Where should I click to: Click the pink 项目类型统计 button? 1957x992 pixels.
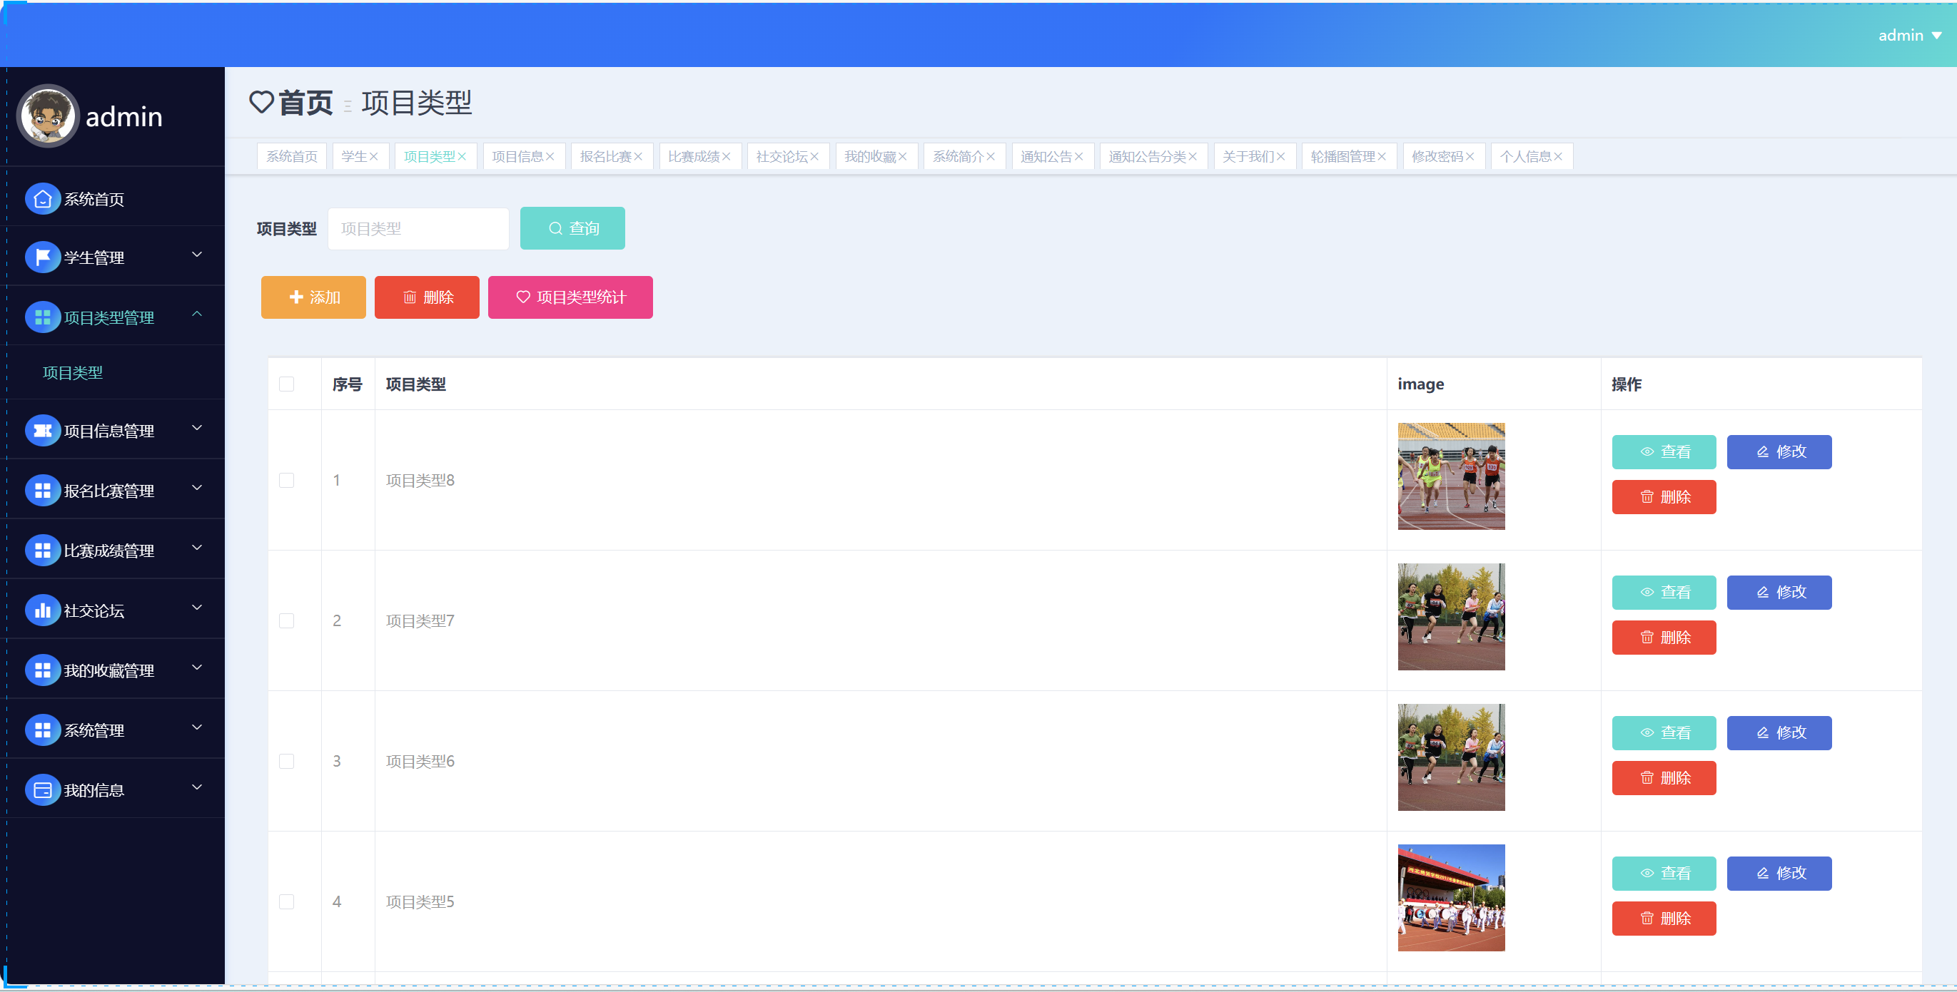570,297
